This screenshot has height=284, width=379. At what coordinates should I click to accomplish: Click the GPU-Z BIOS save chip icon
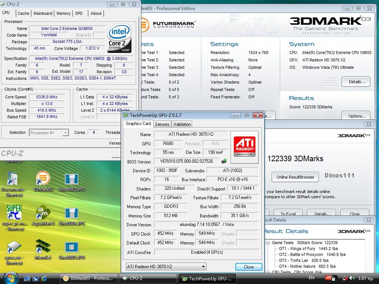(224, 161)
